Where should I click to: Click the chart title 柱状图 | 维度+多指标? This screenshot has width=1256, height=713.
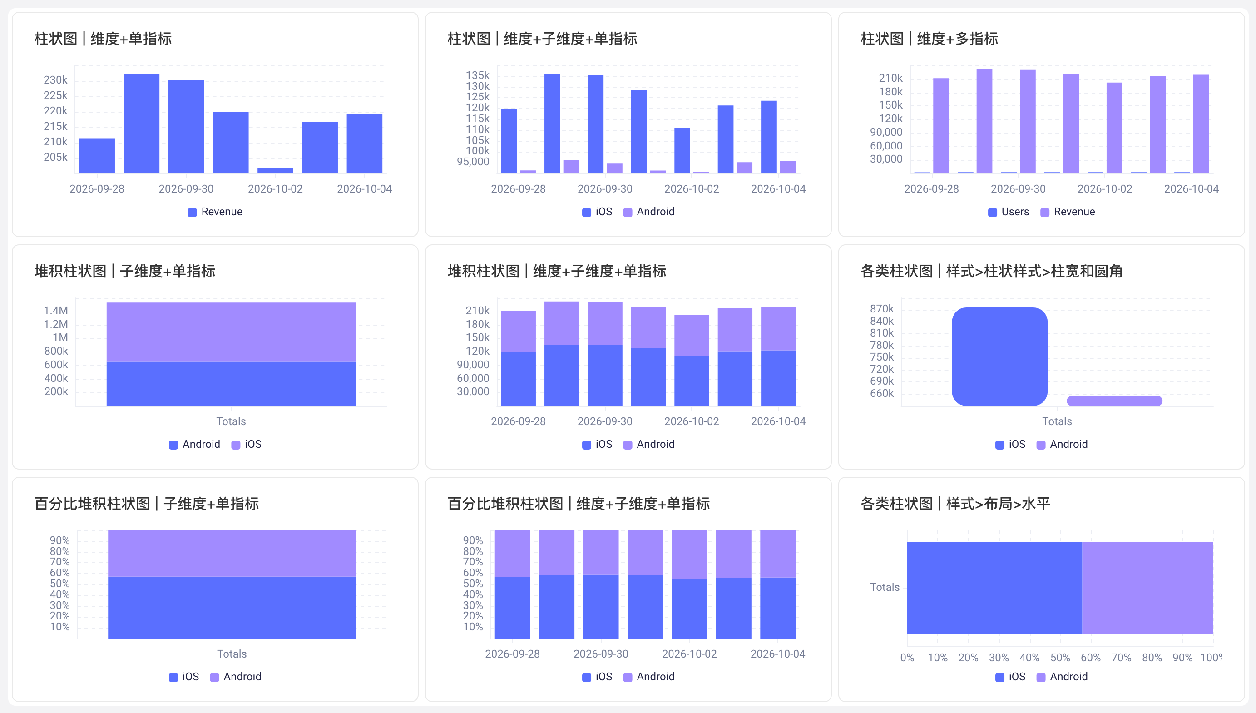coord(929,39)
